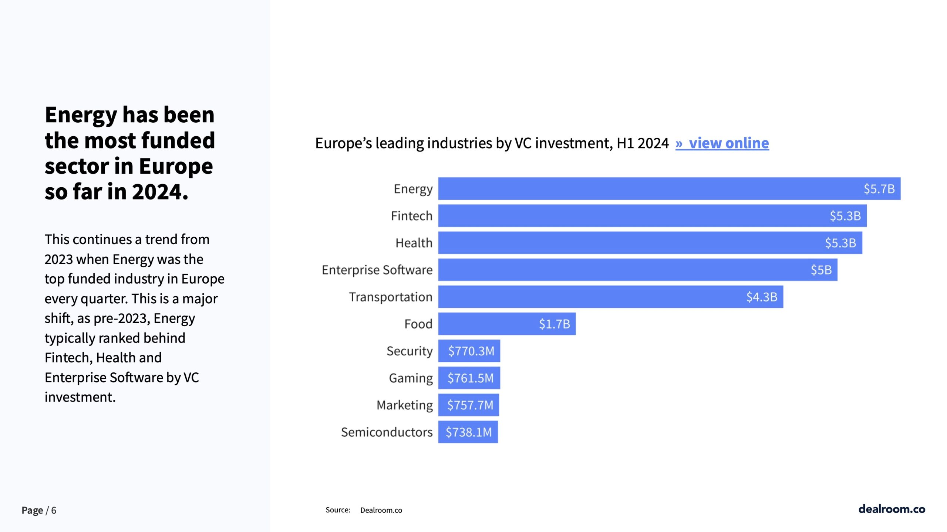Click the 'Enterprise Software' axis label
This screenshot has height=532, width=947.
click(x=377, y=270)
